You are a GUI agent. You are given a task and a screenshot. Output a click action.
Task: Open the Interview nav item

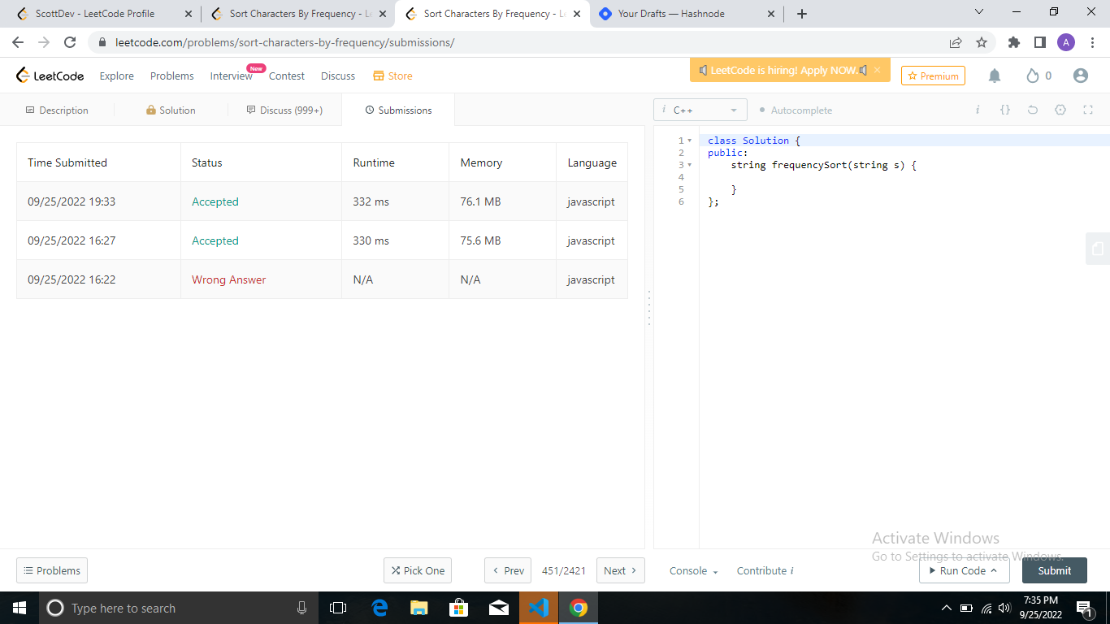pyautogui.click(x=232, y=76)
